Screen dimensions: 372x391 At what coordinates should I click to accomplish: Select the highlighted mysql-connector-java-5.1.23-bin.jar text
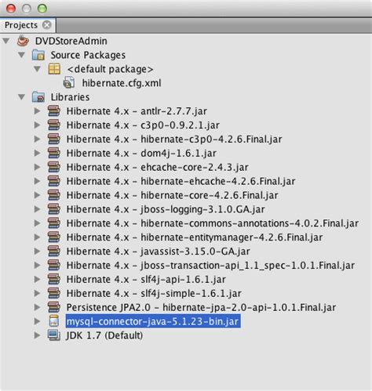(x=153, y=321)
